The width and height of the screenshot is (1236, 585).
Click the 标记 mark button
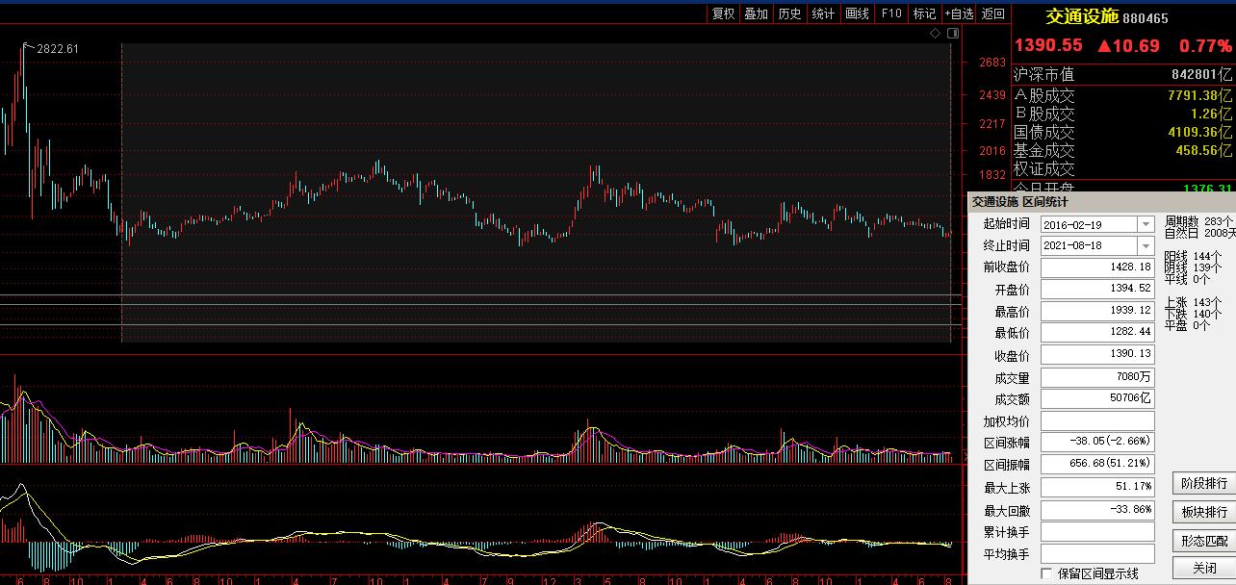tap(924, 13)
